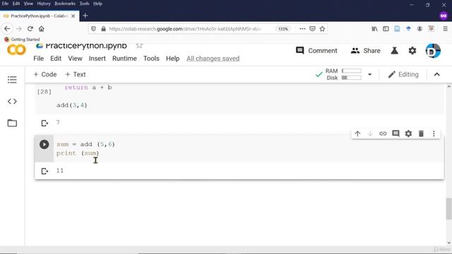Image resolution: width=452 pixels, height=254 pixels.
Task: Click the Share button
Action: point(366,51)
